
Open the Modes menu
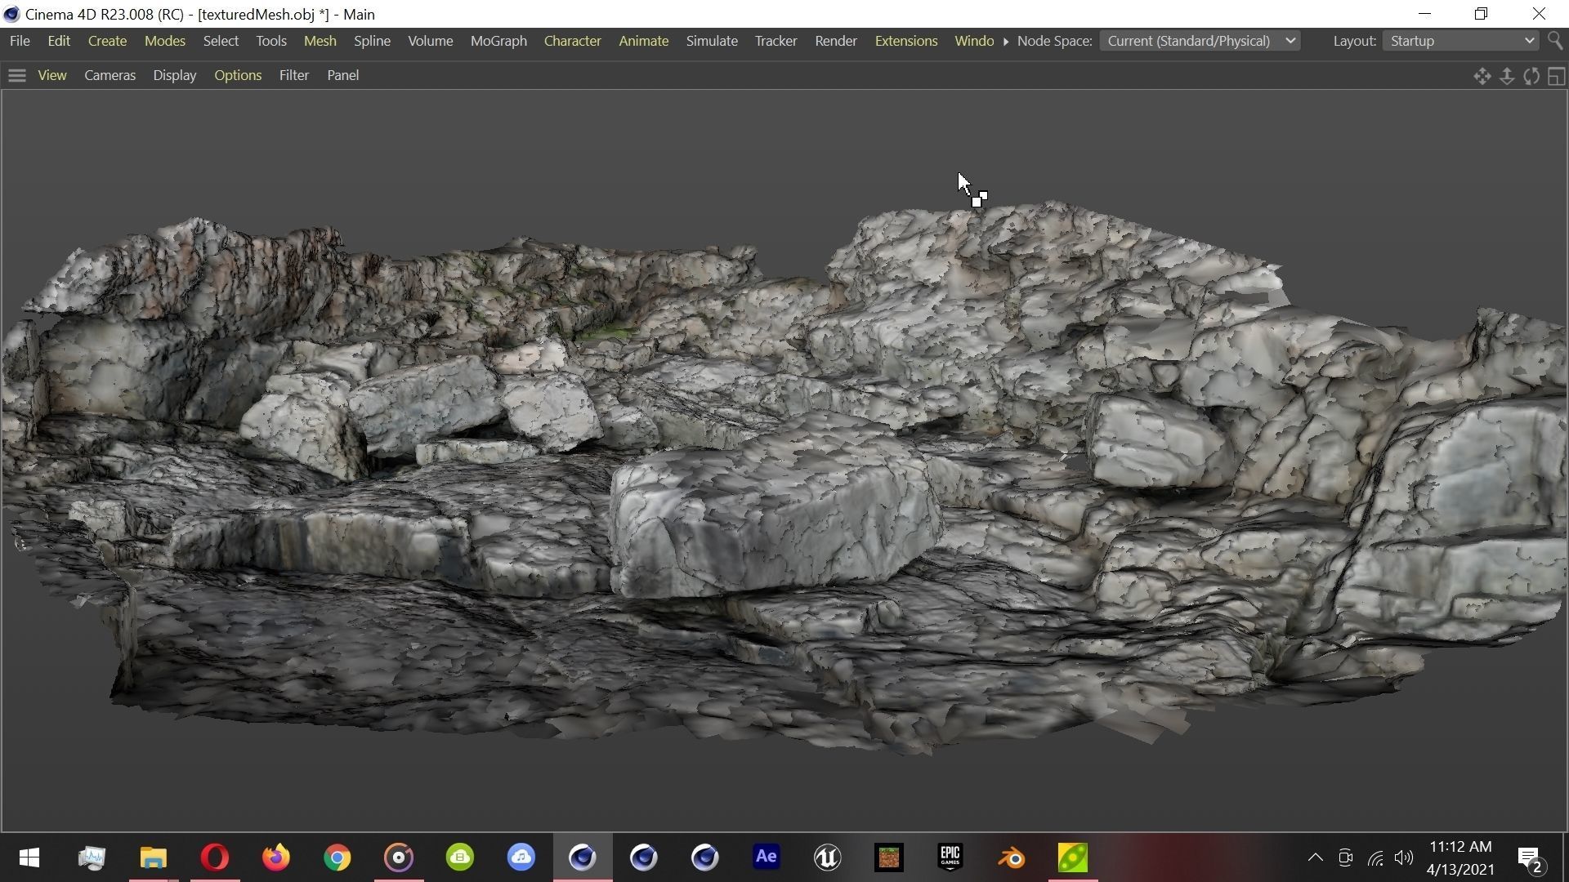point(165,41)
